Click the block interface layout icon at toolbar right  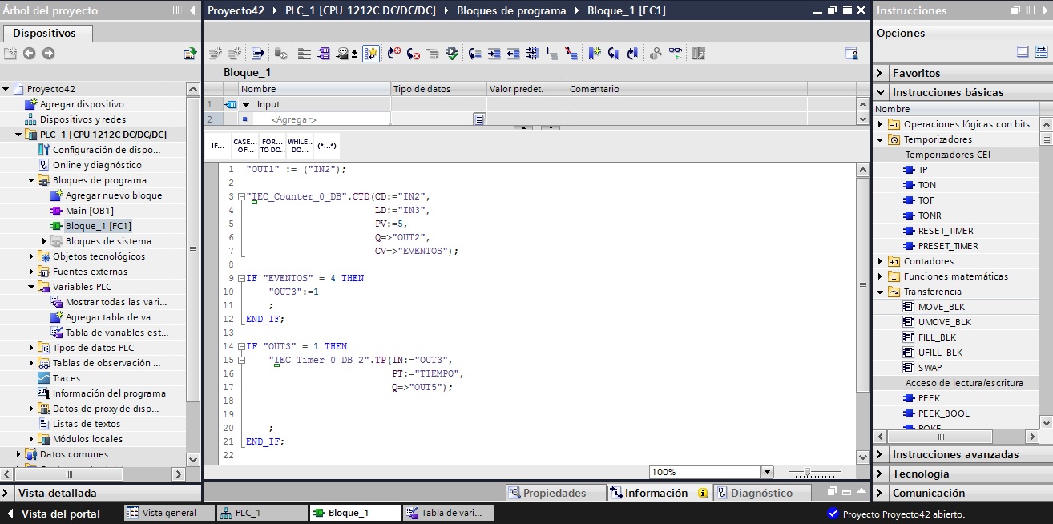pos(851,54)
